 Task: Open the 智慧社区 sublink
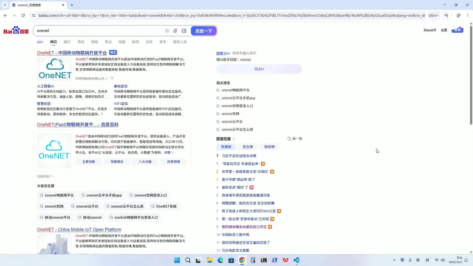44,104
